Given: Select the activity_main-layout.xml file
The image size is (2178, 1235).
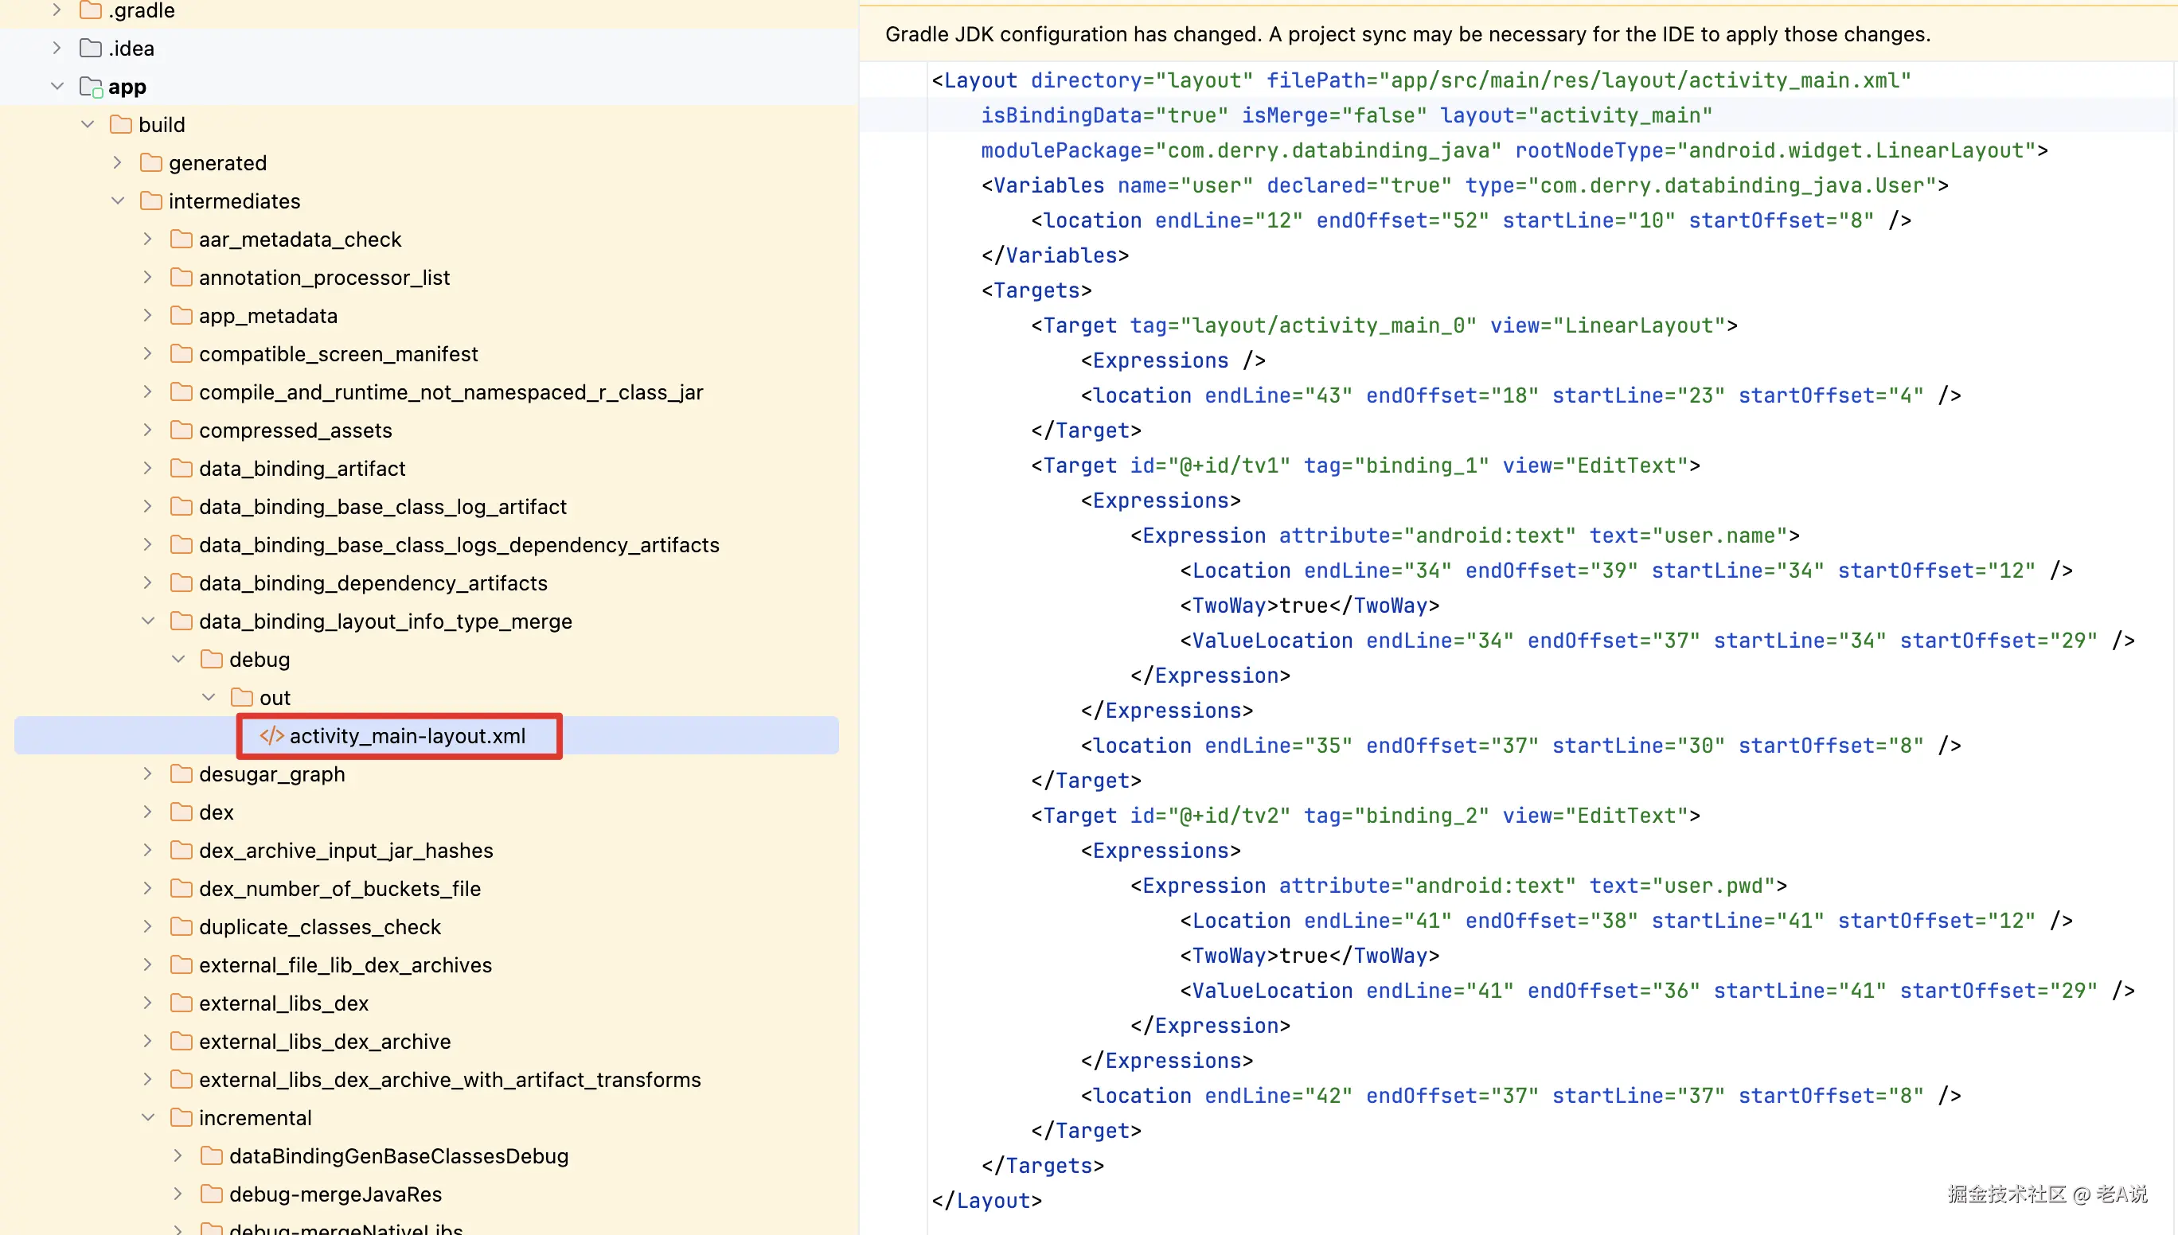Looking at the screenshot, I should (x=408, y=735).
